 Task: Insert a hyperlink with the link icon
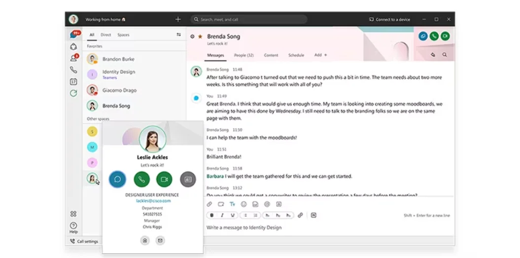(x=300, y=215)
